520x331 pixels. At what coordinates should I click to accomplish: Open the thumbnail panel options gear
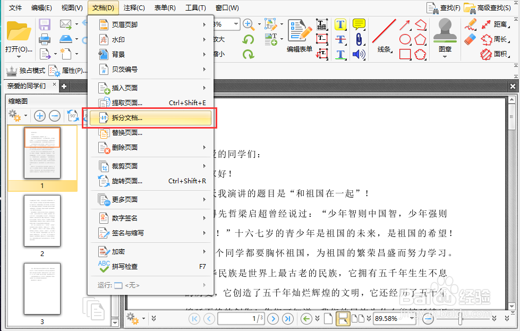pos(14,116)
